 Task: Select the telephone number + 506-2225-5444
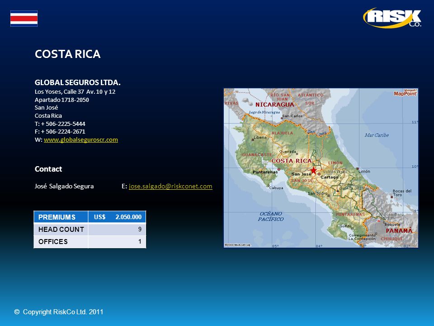coord(63,124)
